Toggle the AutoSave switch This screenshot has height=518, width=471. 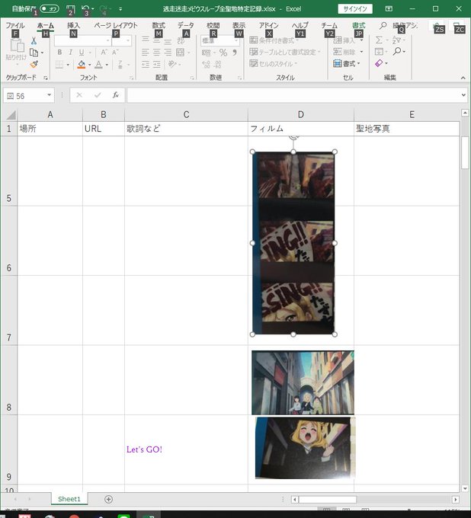50,8
